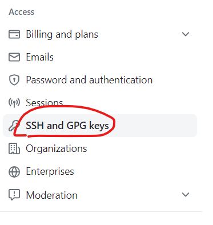This screenshot has height=225, width=213.
Task: Click the Access section heading
Action: point(22,12)
